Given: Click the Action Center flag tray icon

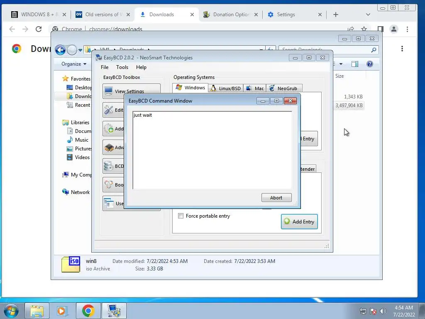Looking at the screenshot, I should 373,311.
